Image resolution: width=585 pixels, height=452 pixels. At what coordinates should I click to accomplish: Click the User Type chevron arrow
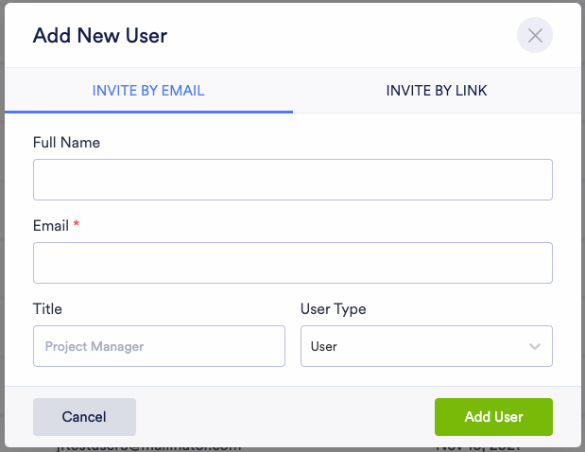536,346
